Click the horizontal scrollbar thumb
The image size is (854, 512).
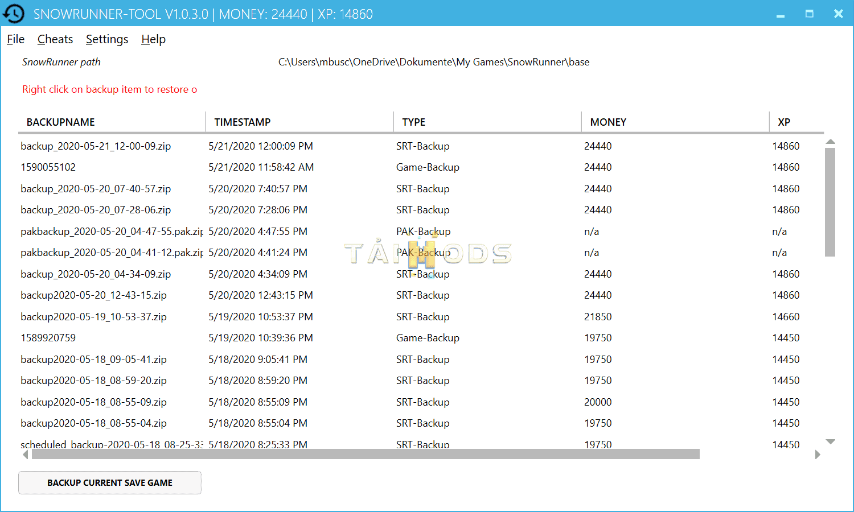tap(366, 454)
